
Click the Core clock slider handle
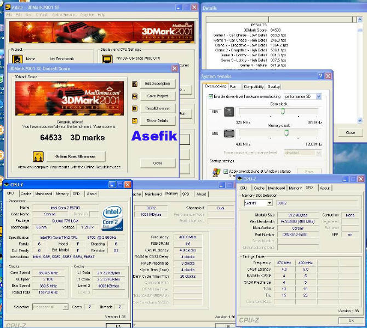click(283, 112)
